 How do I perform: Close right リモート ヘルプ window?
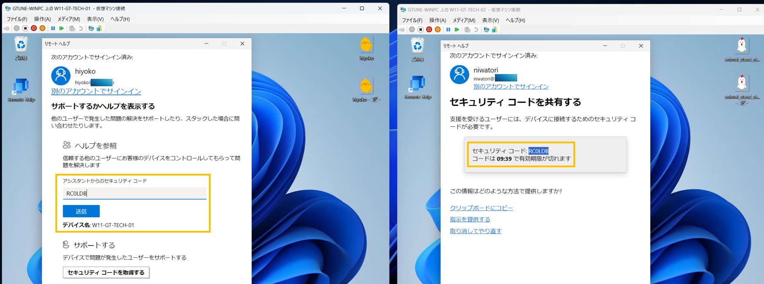click(x=641, y=46)
